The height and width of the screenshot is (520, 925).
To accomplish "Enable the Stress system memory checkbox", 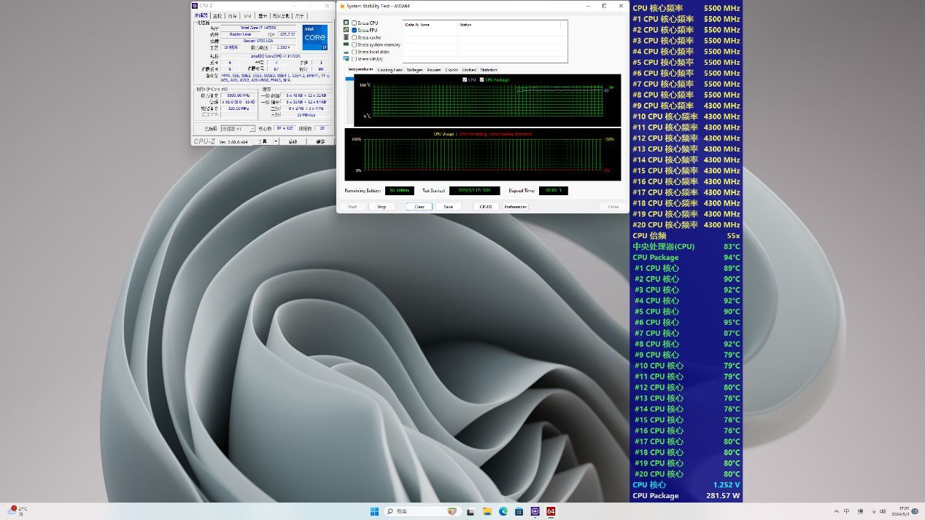I will pyautogui.click(x=355, y=45).
